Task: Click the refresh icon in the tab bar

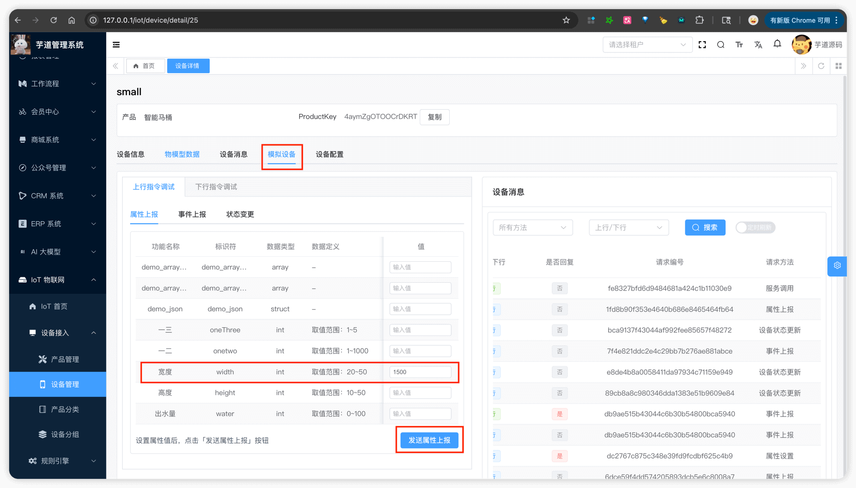Action: click(x=821, y=66)
